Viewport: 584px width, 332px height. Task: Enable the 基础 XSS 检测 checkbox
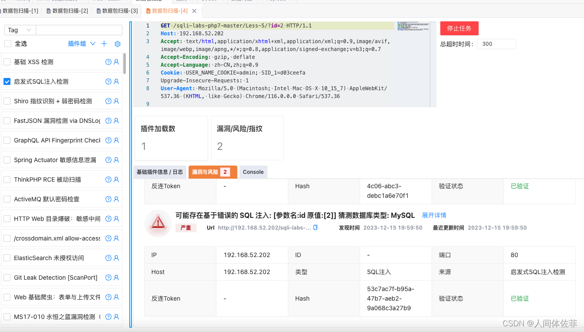[x=7, y=62]
